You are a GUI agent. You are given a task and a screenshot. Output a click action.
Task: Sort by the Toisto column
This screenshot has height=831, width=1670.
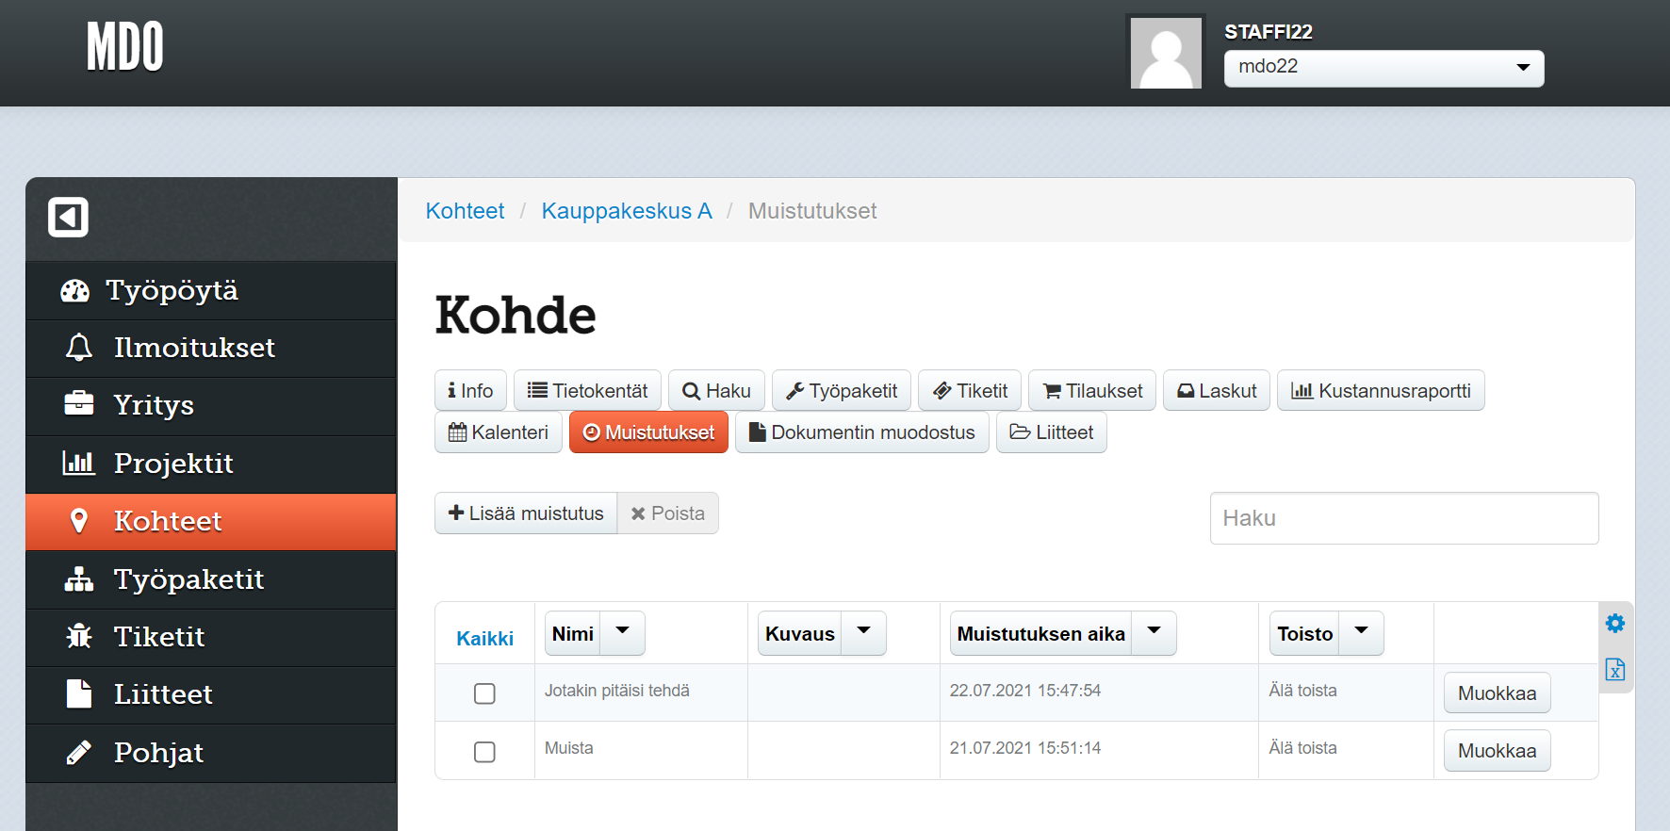1304,633
